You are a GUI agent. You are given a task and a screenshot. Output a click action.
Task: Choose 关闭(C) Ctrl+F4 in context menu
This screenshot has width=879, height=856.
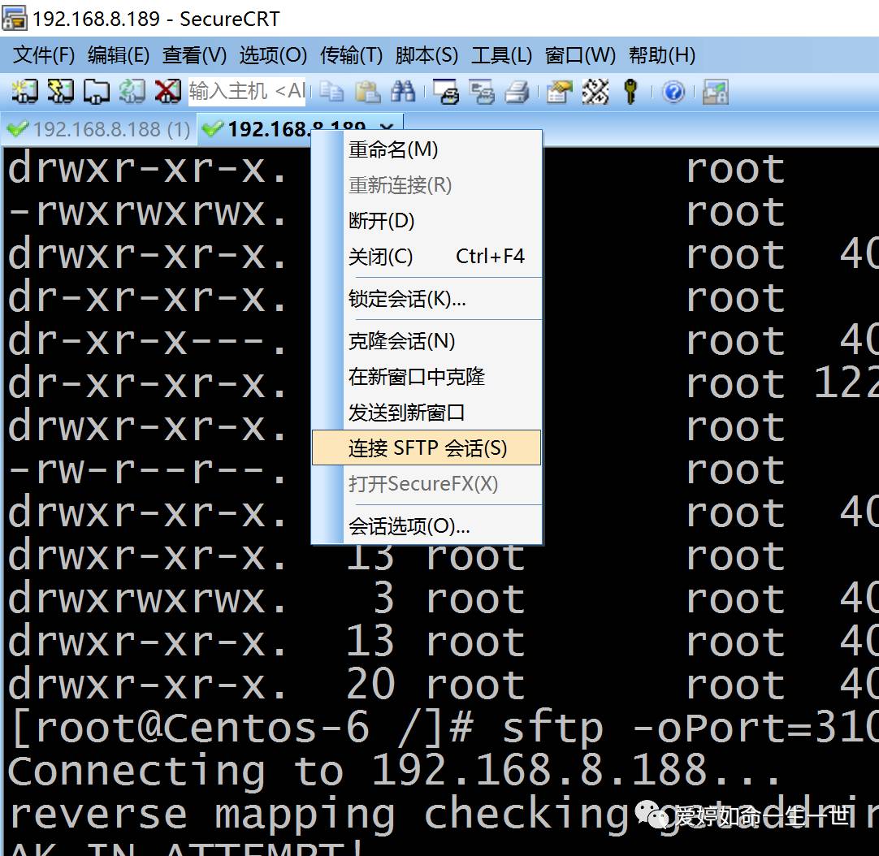(x=427, y=257)
